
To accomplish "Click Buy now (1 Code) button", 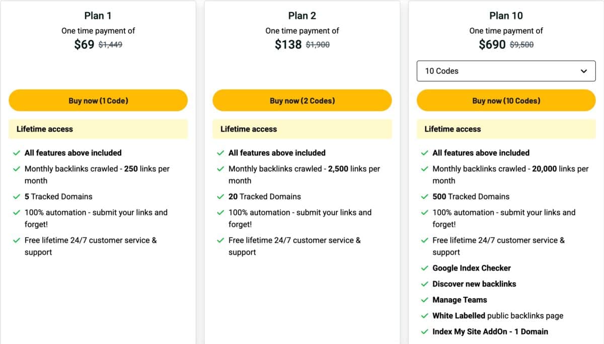I will [98, 101].
